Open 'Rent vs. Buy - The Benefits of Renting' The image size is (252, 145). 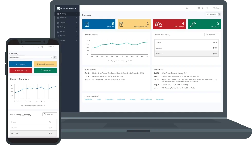pos(175,85)
